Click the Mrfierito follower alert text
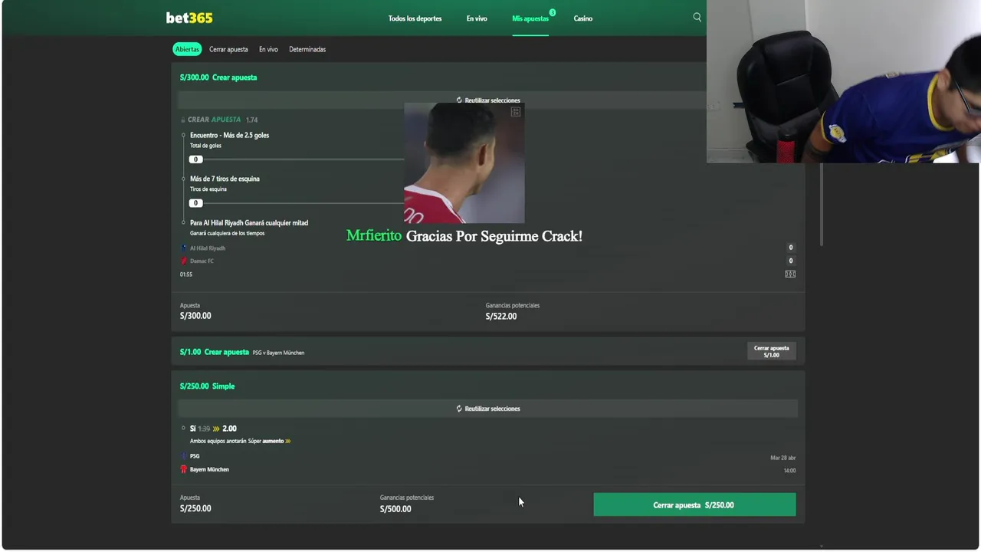Image resolution: width=981 pixels, height=552 pixels. click(464, 236)
